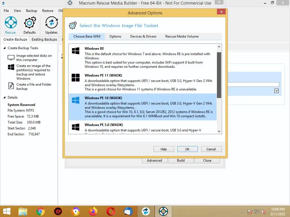Open Windows Start button on taskbar

point(7,211)
